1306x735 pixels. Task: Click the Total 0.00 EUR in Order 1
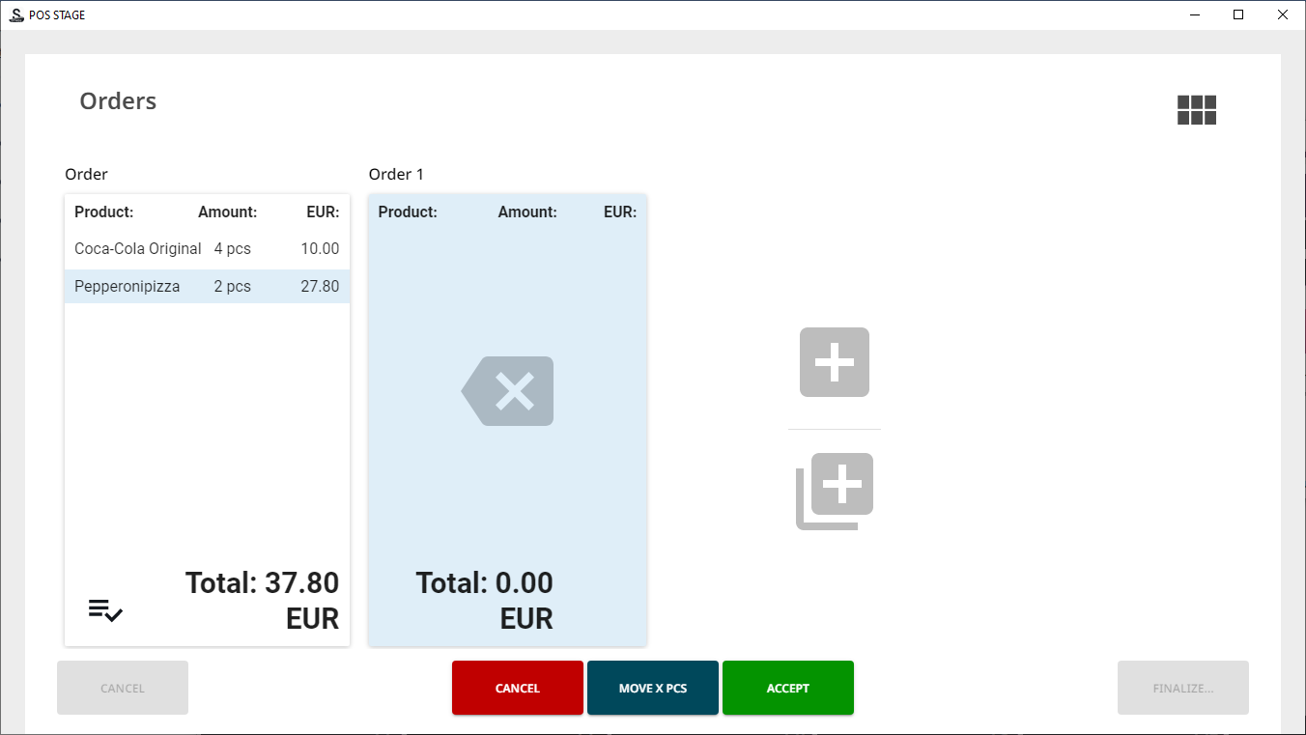pos(485,600)
